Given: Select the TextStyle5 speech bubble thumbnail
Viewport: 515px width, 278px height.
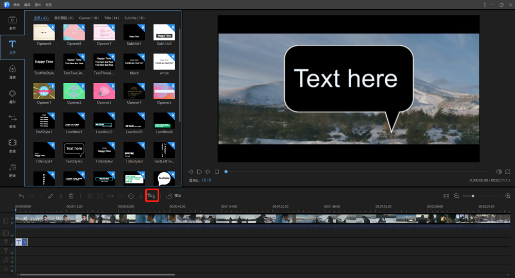Looking at the screenshot, I should pos(74,150).
